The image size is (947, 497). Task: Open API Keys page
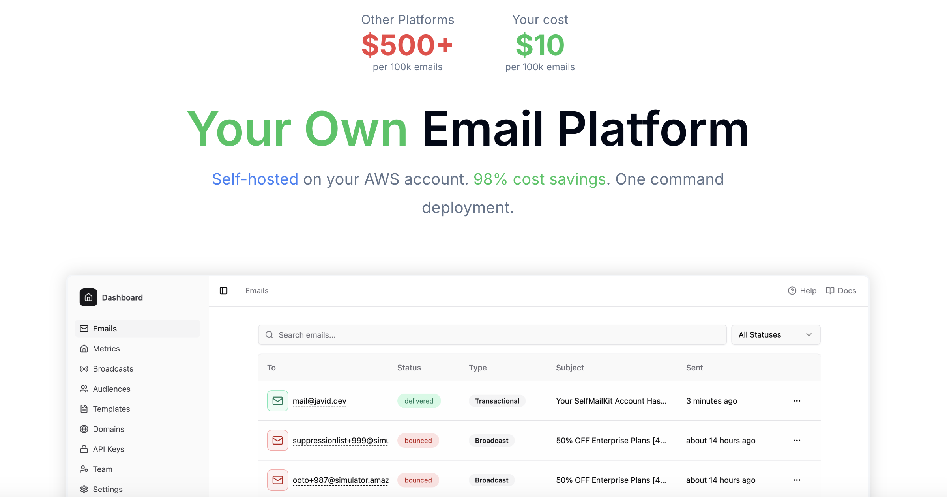137,449
